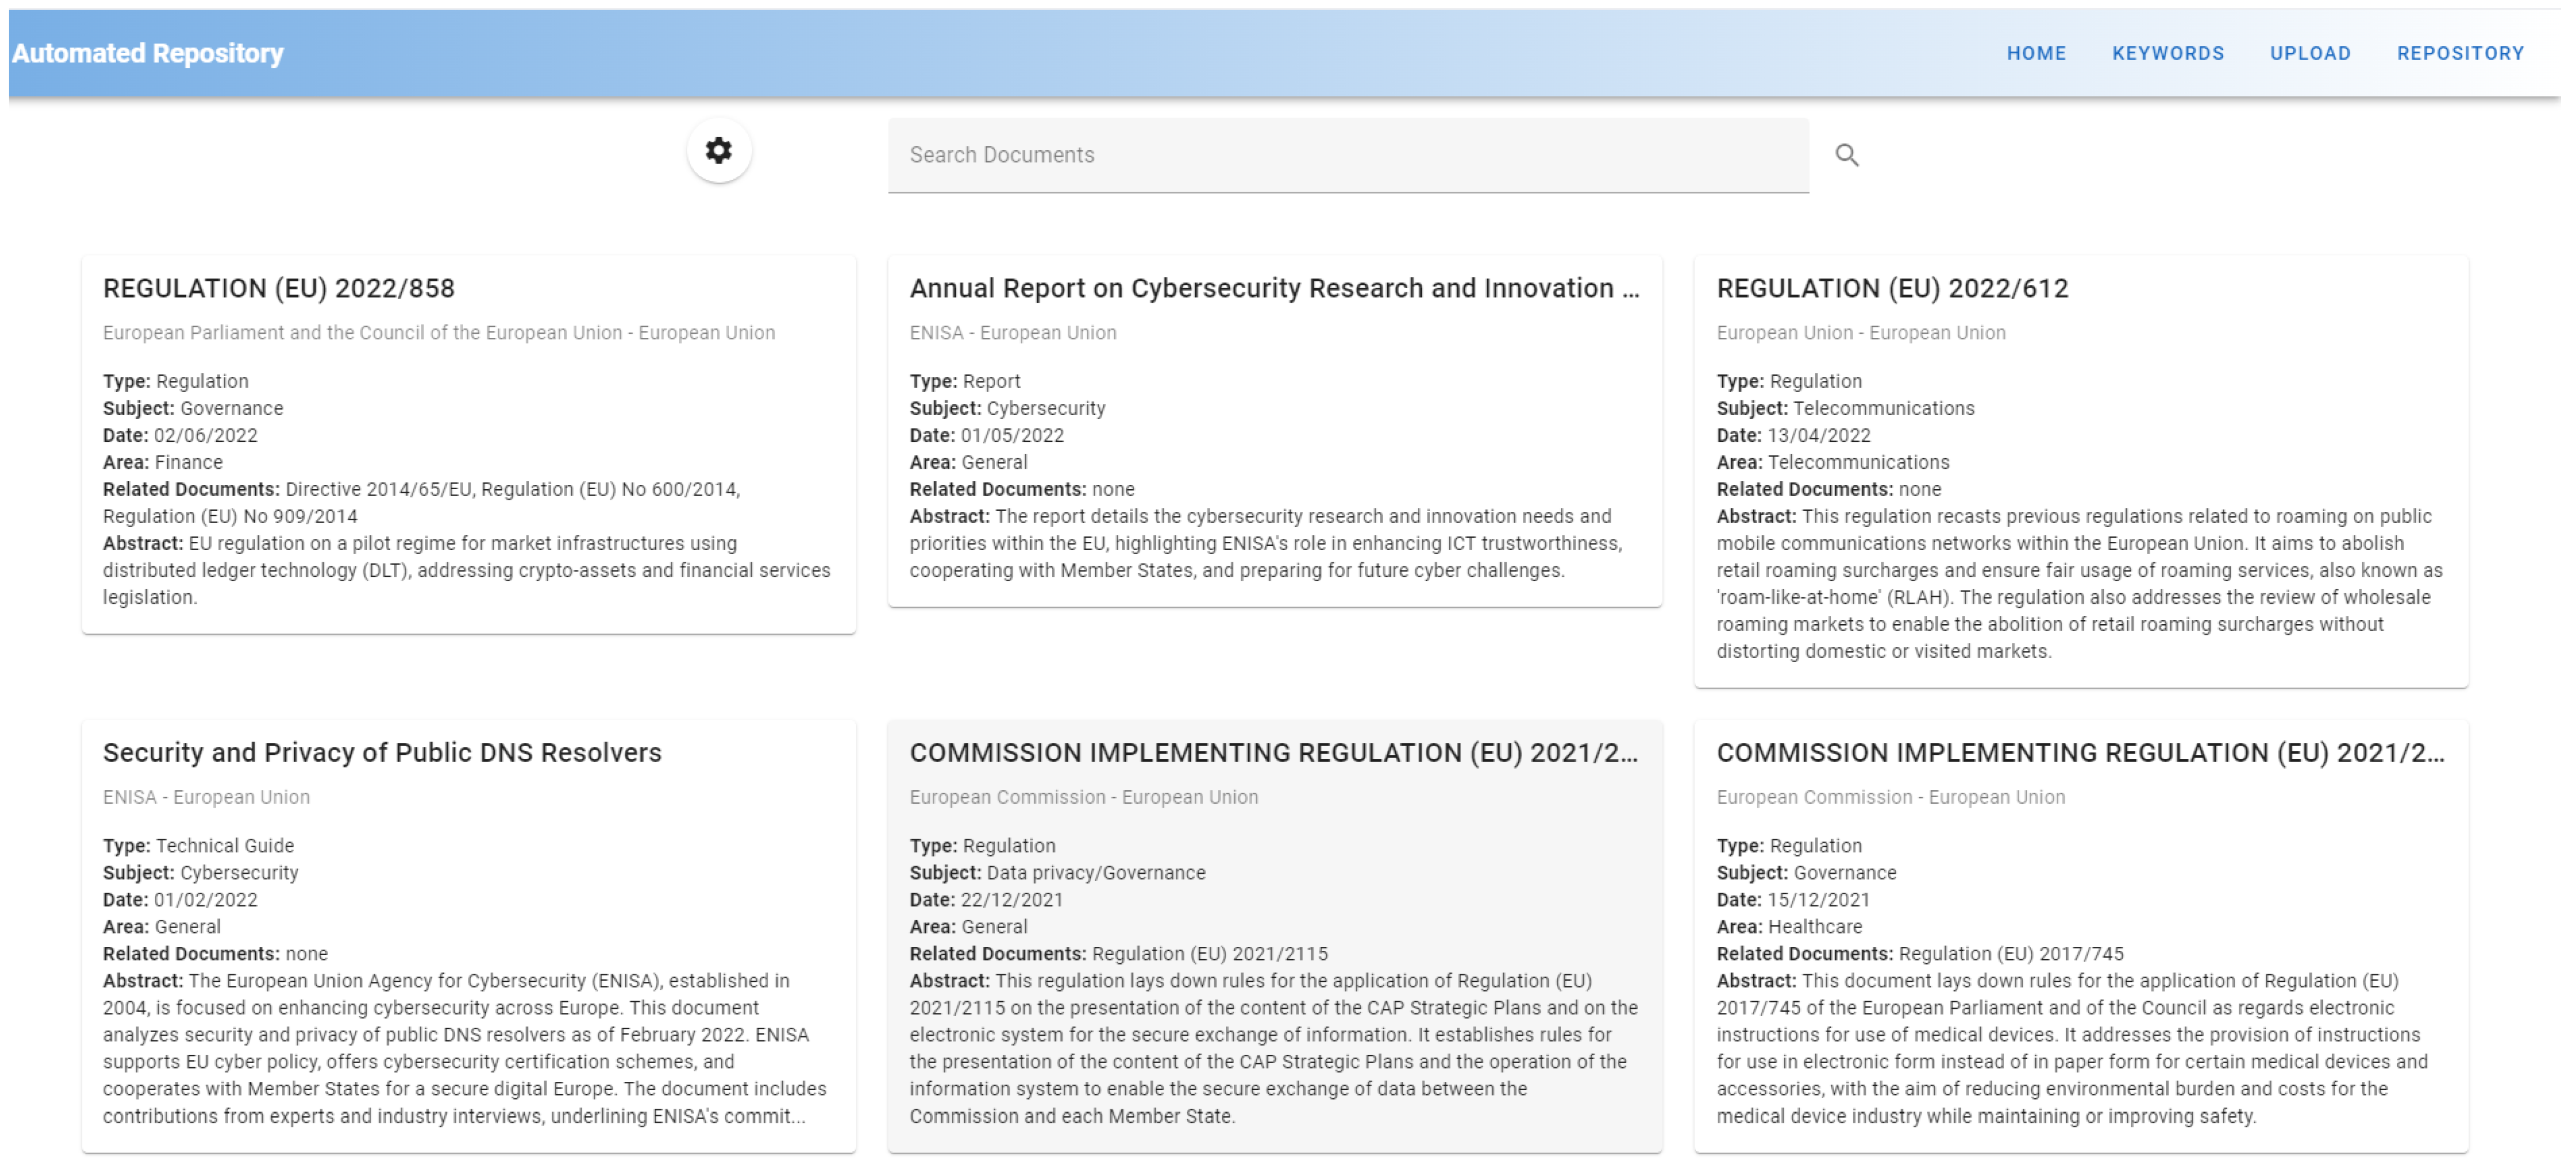Click the Automated Repository logo title

147,53
